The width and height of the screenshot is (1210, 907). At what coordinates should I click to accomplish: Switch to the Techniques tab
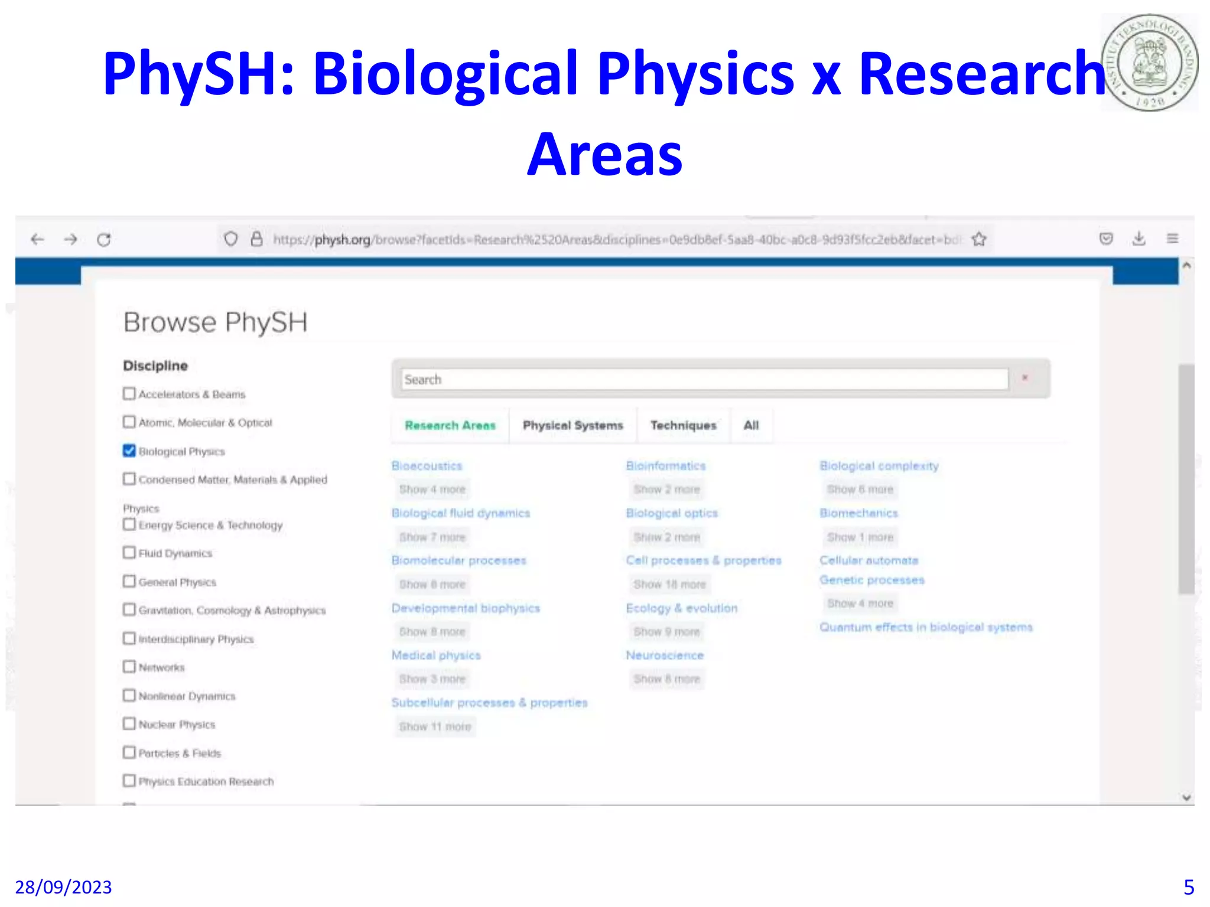click(683, 425)
